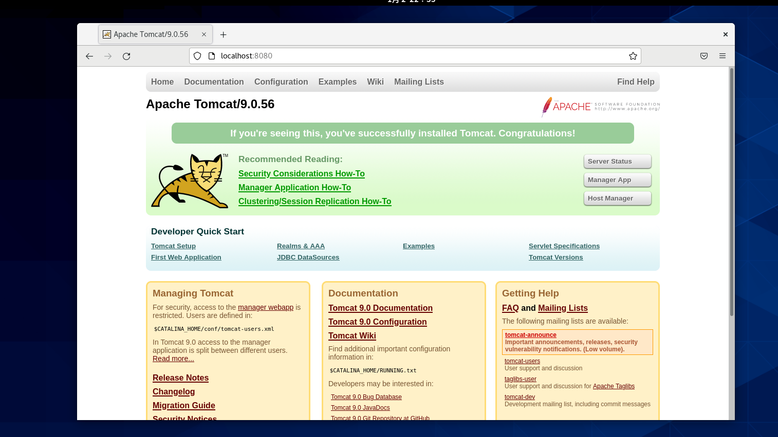
Task: Open Examples in the top navigation bar
Action: click(x=338, y=82)
